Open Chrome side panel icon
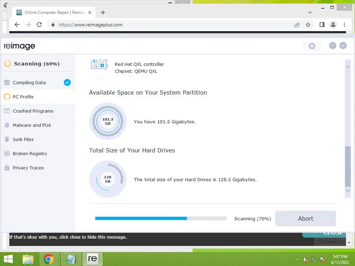355x266 pixels. [322, 25]
